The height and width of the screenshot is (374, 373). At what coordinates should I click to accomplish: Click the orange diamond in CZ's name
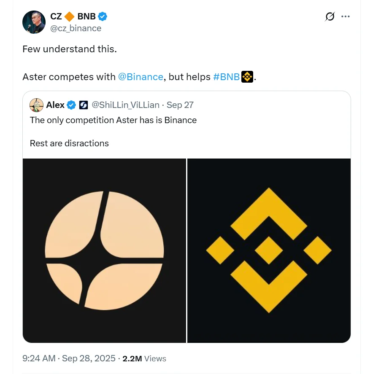point(70,16)
